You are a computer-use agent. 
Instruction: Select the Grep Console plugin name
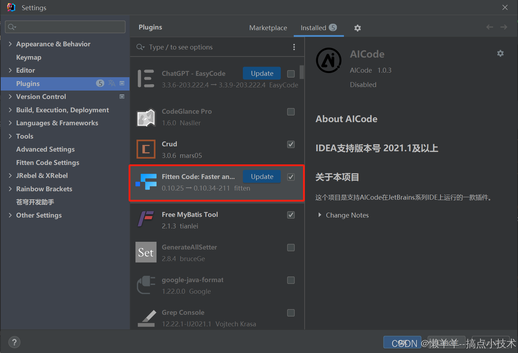point(183,312)
